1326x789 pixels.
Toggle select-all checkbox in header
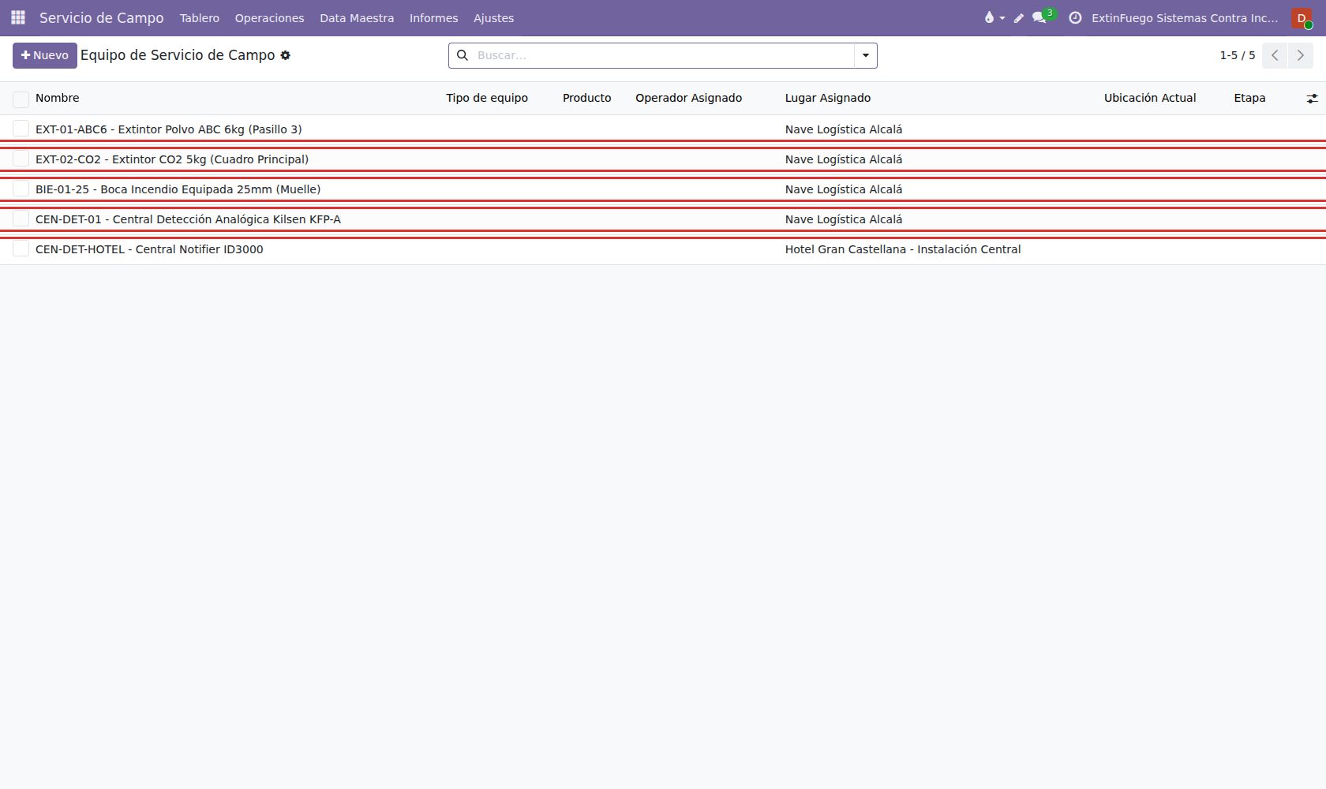21,99
